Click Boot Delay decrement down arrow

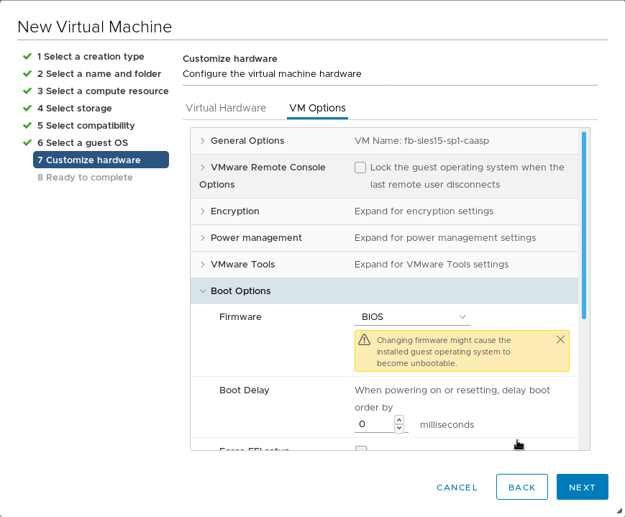click(400, 429)
